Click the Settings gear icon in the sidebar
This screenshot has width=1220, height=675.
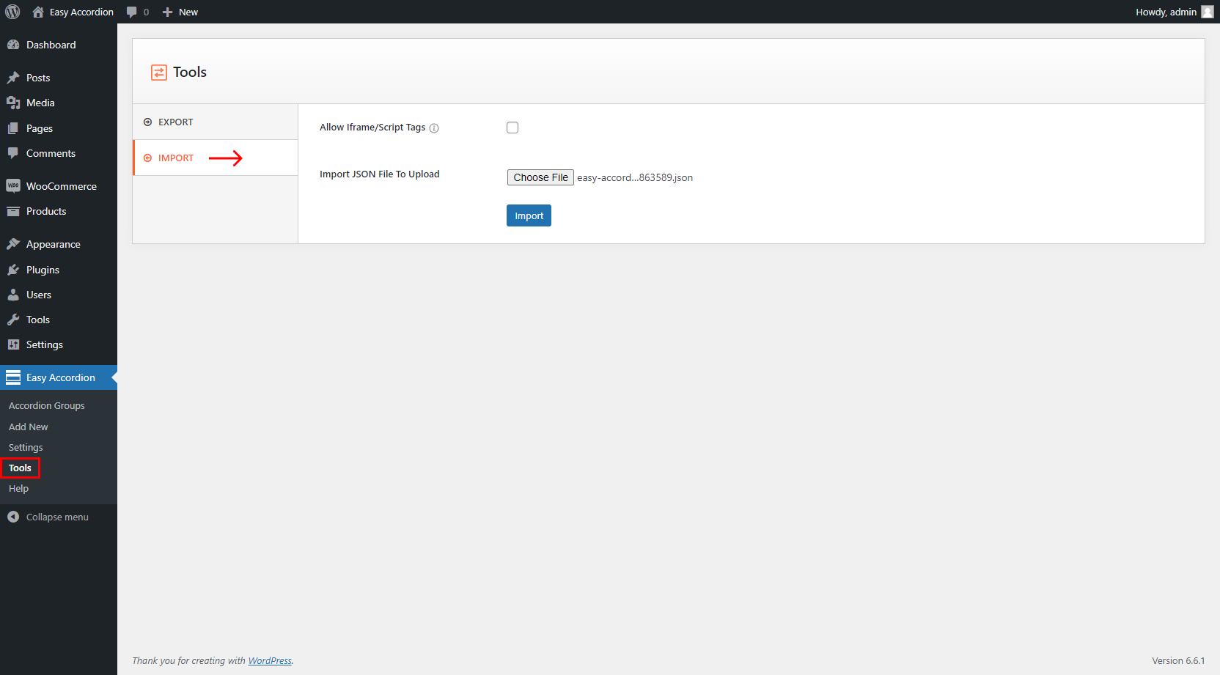tap(15, 344)
